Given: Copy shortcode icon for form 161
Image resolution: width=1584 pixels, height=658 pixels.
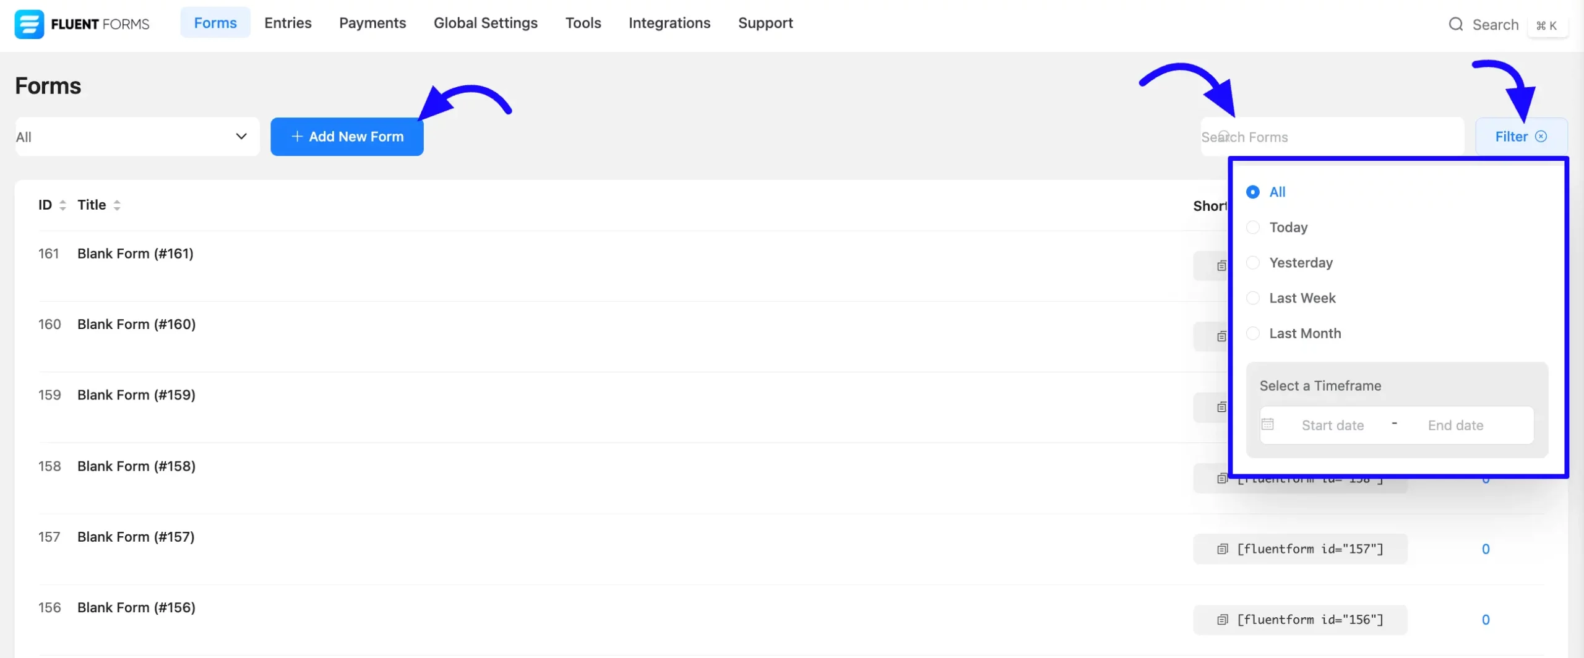Looking at the screenshot, I should (x=1221, y=266).
